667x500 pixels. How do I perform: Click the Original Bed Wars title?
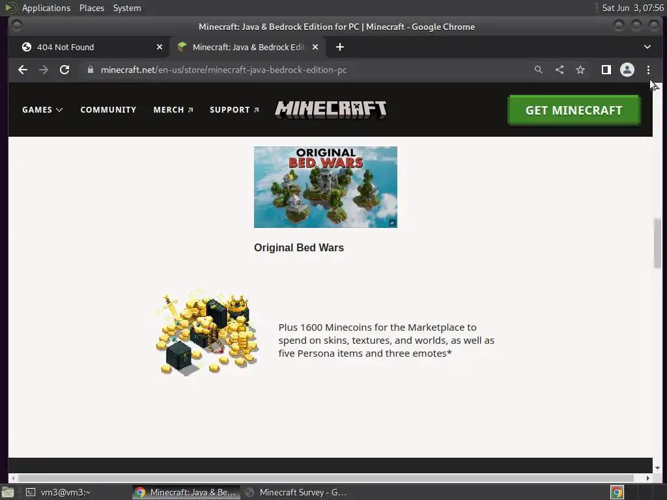298,247
